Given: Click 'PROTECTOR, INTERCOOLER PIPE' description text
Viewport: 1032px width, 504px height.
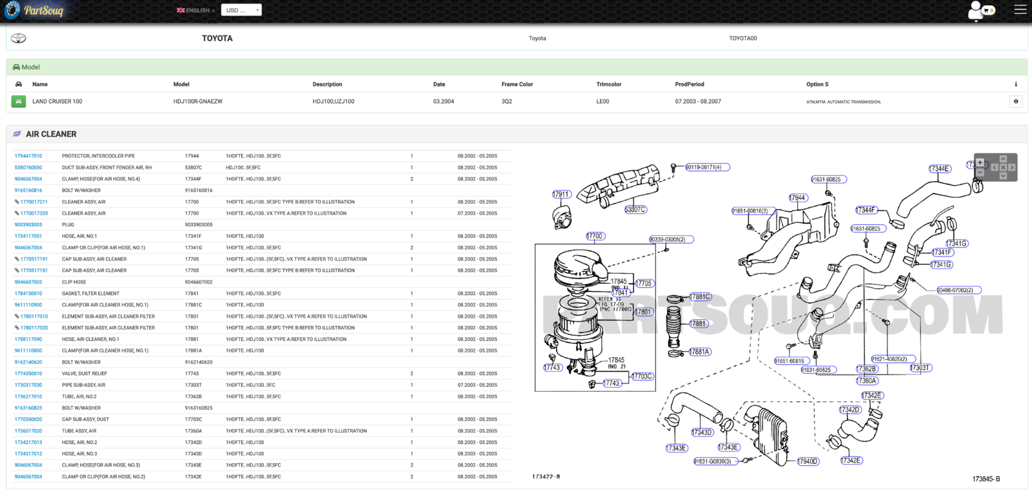Looking at the screenshot, I should [99, 156].
